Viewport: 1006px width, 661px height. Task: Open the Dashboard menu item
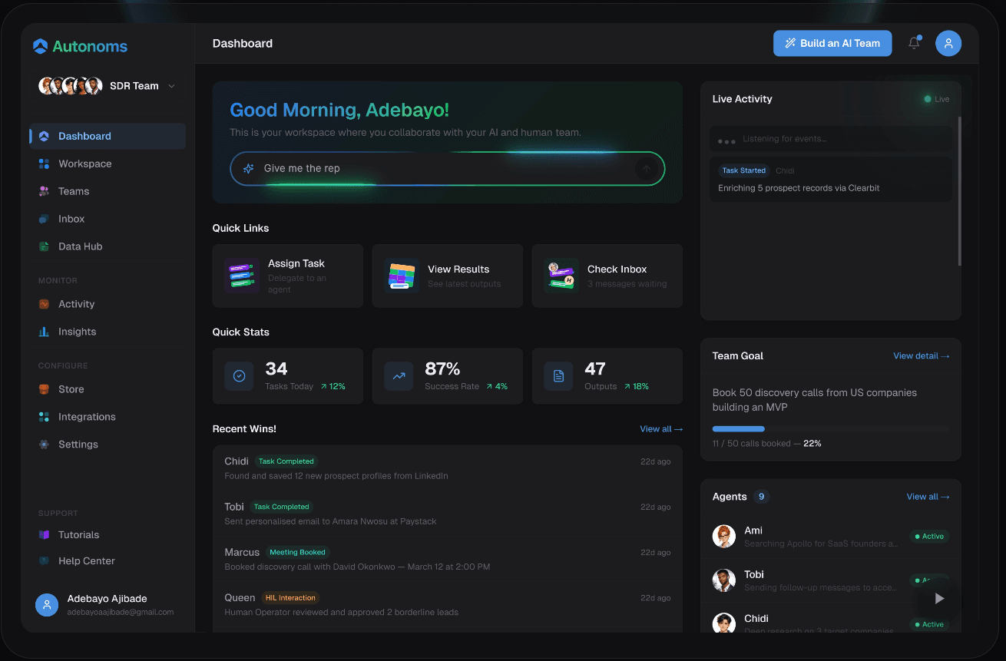(108, 136)
